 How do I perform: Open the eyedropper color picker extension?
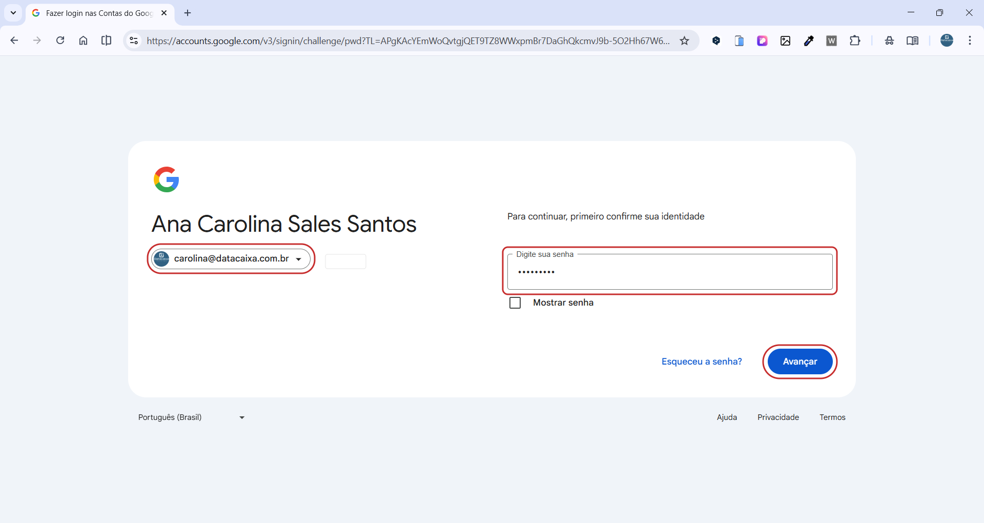(809, 41)
